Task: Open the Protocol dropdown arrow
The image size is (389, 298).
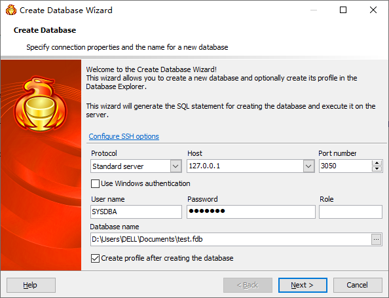Action: (176, 166)
